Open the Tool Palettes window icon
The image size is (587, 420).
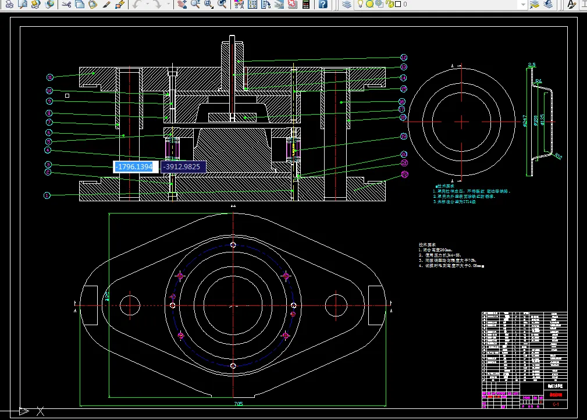click(266, 4)
